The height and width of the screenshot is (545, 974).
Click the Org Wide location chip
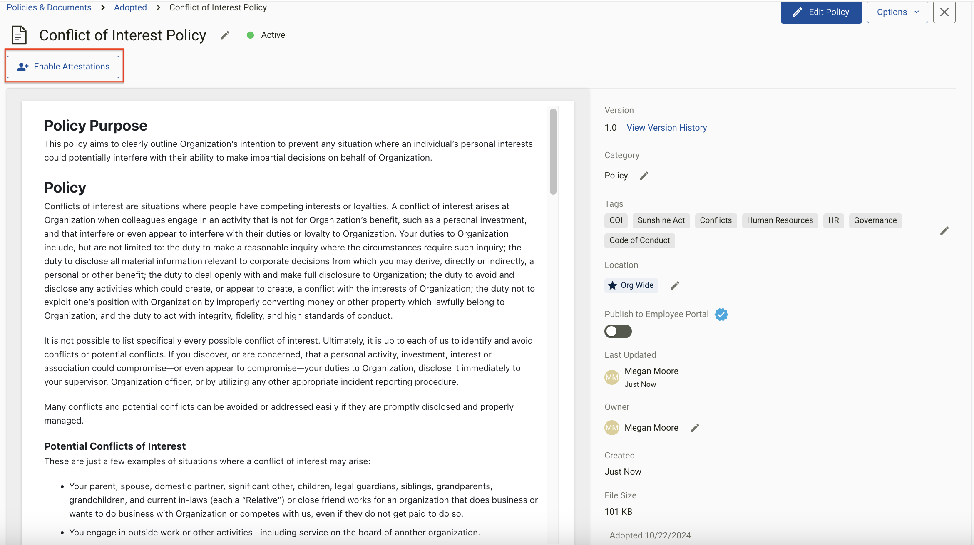pos(631,285)
